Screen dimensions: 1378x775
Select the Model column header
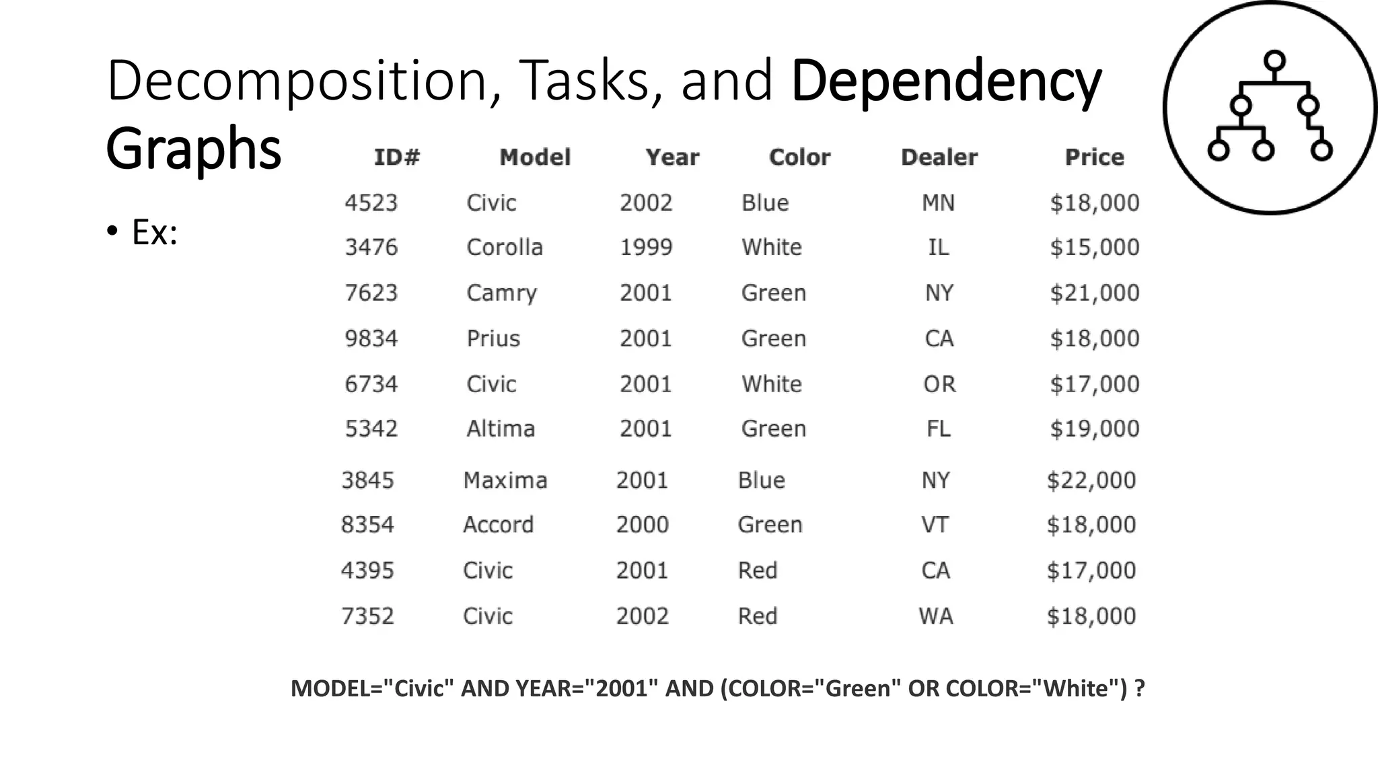tap(535, 157)
